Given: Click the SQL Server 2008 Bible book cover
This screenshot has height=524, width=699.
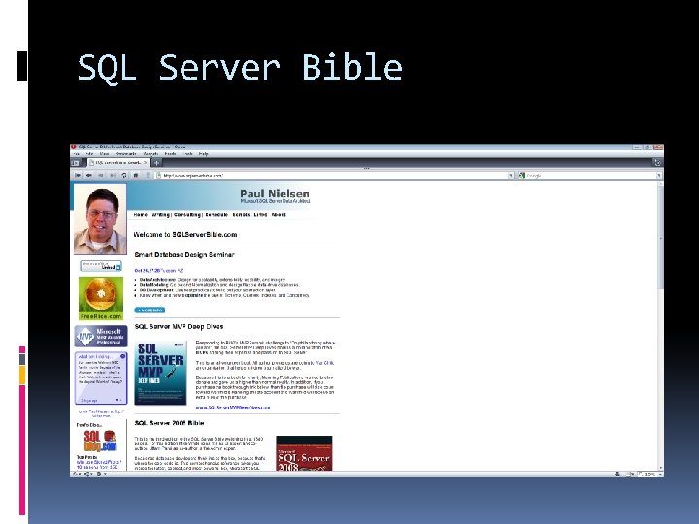Looking at the screenshot, I should coord(304,453).
